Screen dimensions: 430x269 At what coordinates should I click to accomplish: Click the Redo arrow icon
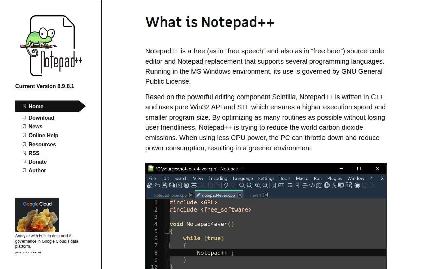(233, 185)
